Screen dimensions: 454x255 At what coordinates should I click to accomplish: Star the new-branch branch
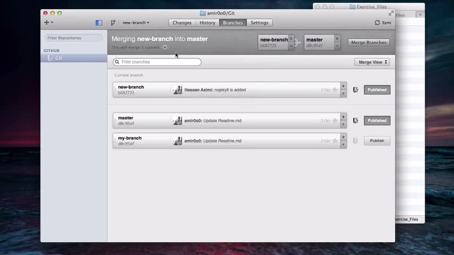pyautogui.click(x=335, y=90)
